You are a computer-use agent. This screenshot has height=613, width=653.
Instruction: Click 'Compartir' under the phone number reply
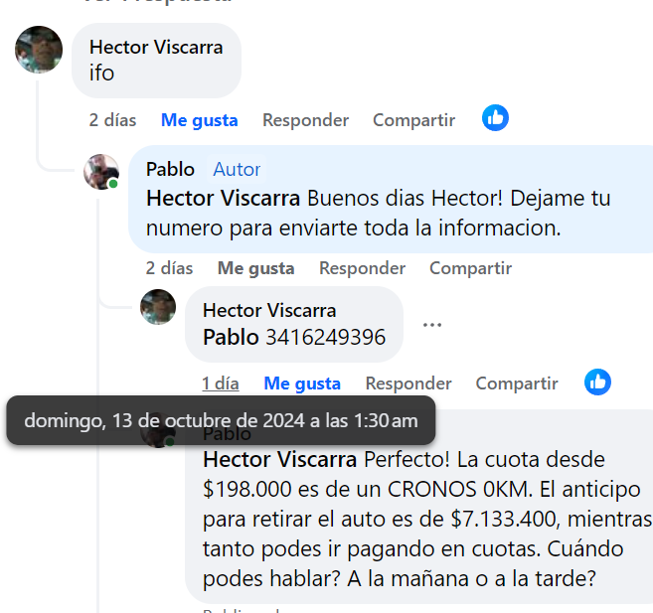tap(517, 383)
